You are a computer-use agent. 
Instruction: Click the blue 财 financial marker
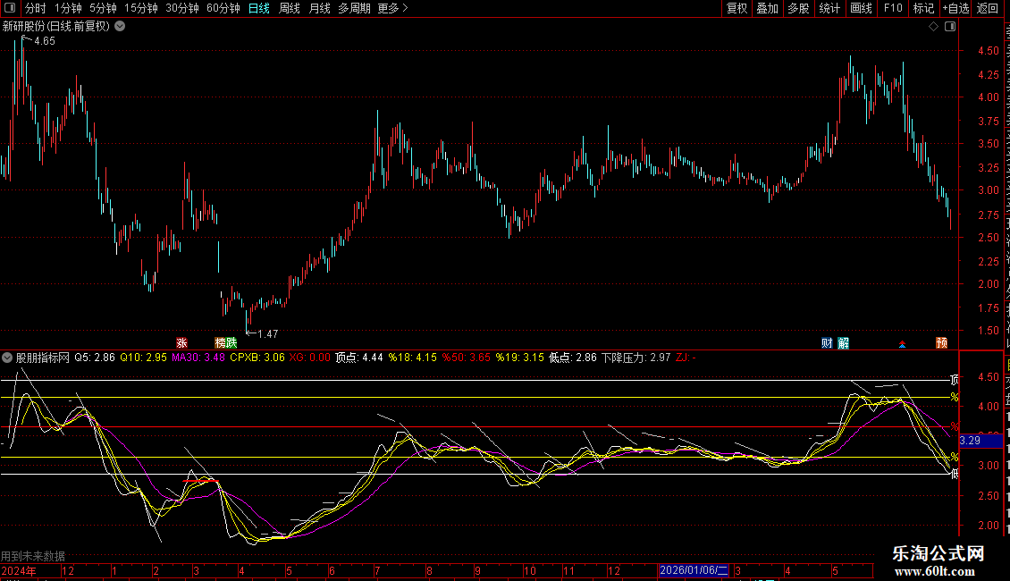pos(827,342)
